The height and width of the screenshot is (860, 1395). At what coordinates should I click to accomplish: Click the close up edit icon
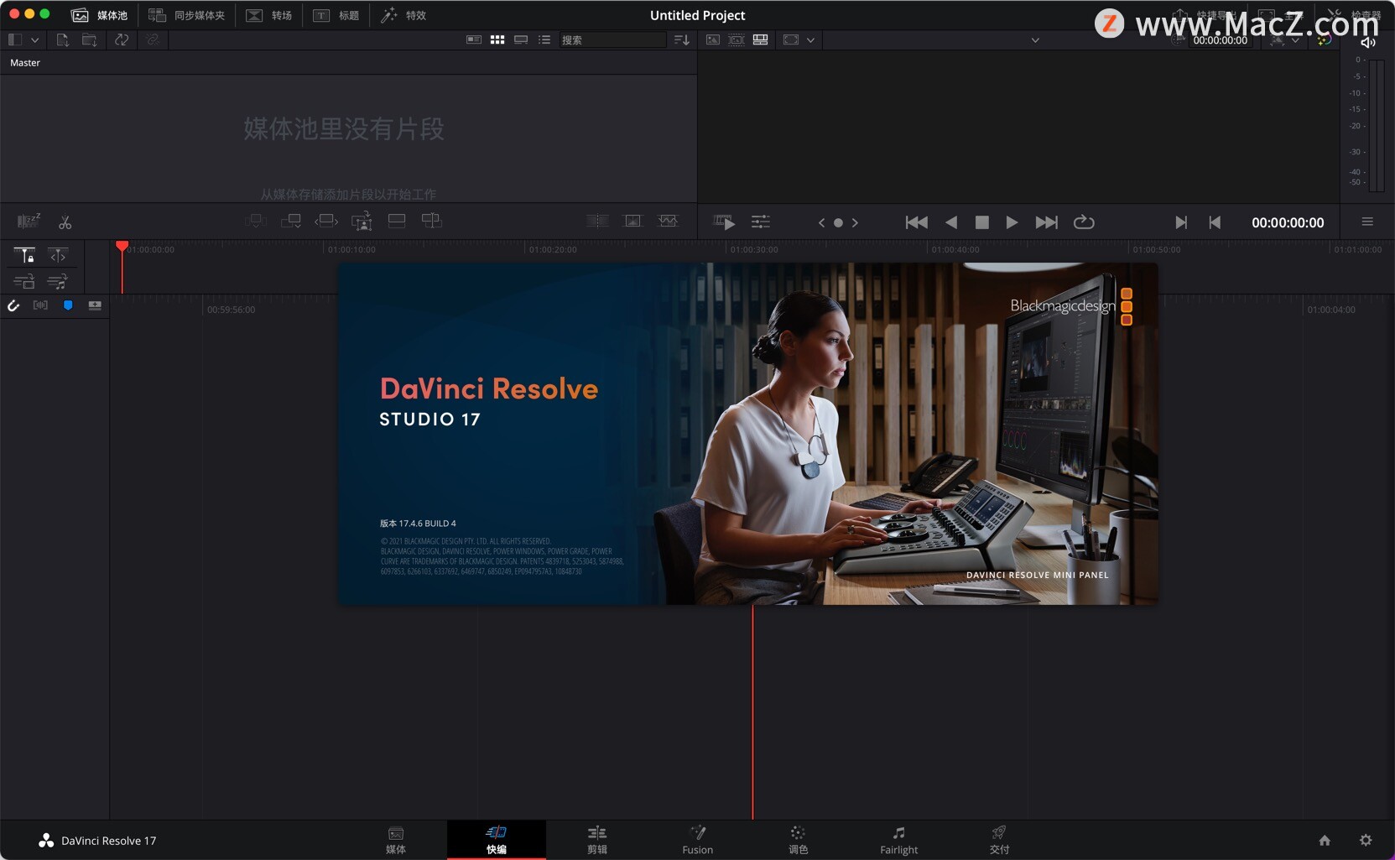362,221
